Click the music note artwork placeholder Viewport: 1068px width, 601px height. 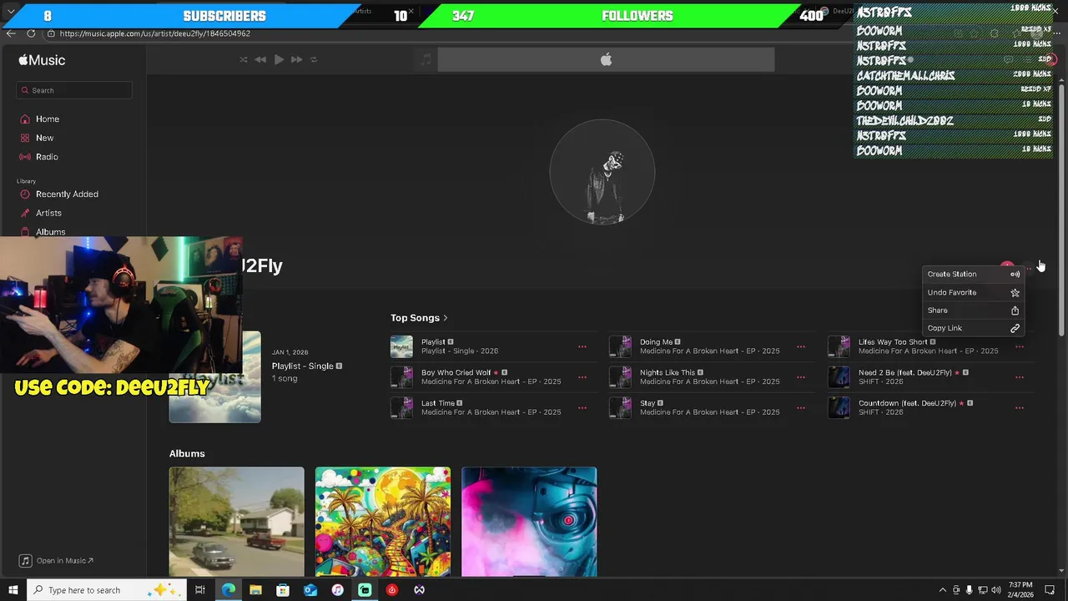coord(426,59)
